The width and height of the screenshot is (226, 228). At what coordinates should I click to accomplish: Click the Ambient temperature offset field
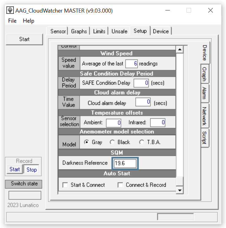[114, 123]
